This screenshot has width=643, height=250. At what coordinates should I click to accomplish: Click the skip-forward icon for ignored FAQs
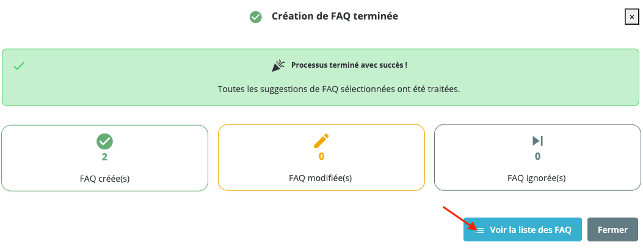(537, 141)
